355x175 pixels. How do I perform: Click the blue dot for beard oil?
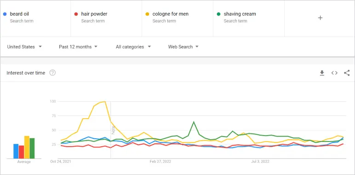(x=5, y=14)
